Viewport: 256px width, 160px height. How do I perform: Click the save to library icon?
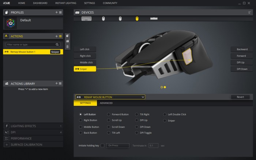coord(67,41)
